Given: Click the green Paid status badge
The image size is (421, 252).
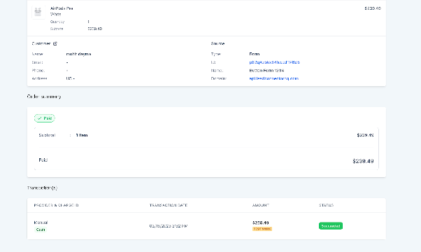Looking at the screenshot, I should 45,118.
